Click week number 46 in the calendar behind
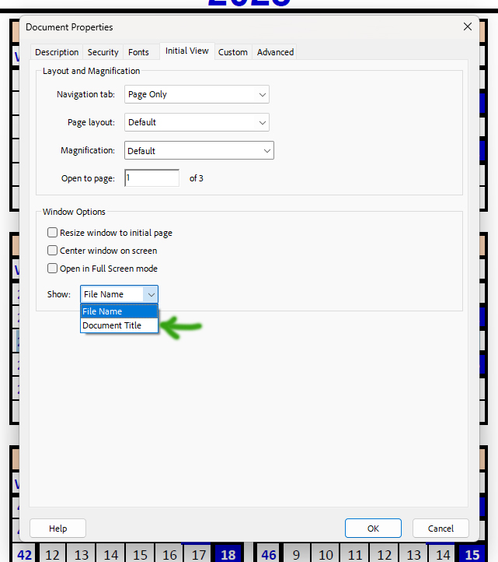This screenshot has width=498, height=562. tap(269, 554)
